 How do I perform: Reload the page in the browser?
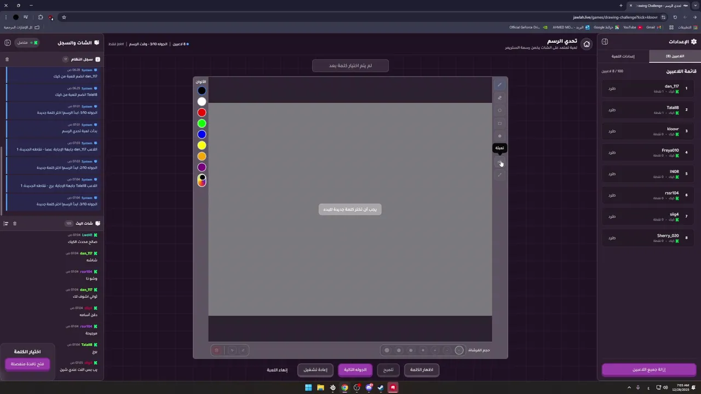675,17
